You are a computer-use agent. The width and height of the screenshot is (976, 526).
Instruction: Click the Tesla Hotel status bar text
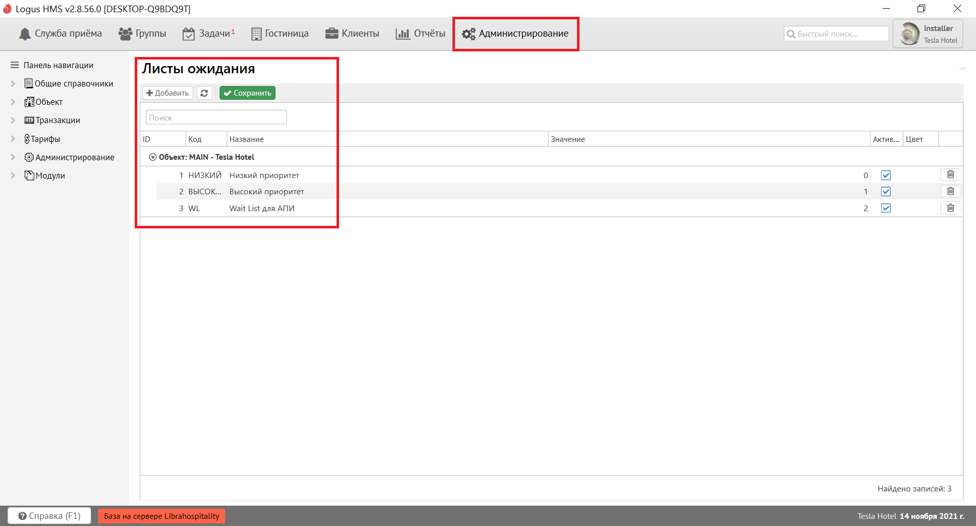(x=877, y=516)
